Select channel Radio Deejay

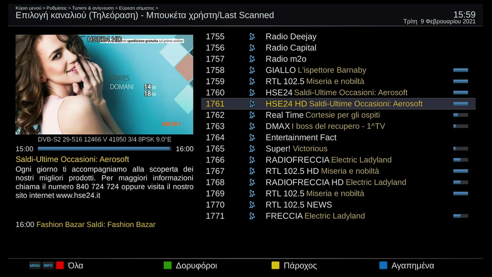click(338, 37)
